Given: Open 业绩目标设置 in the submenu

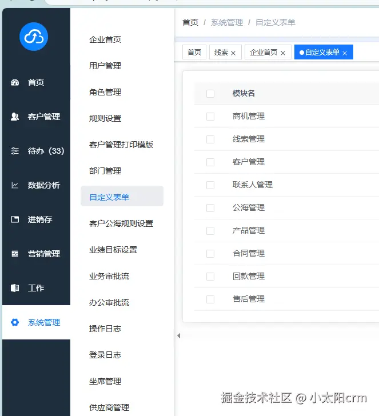Looking at the screenshot, I should pos(113,250).
